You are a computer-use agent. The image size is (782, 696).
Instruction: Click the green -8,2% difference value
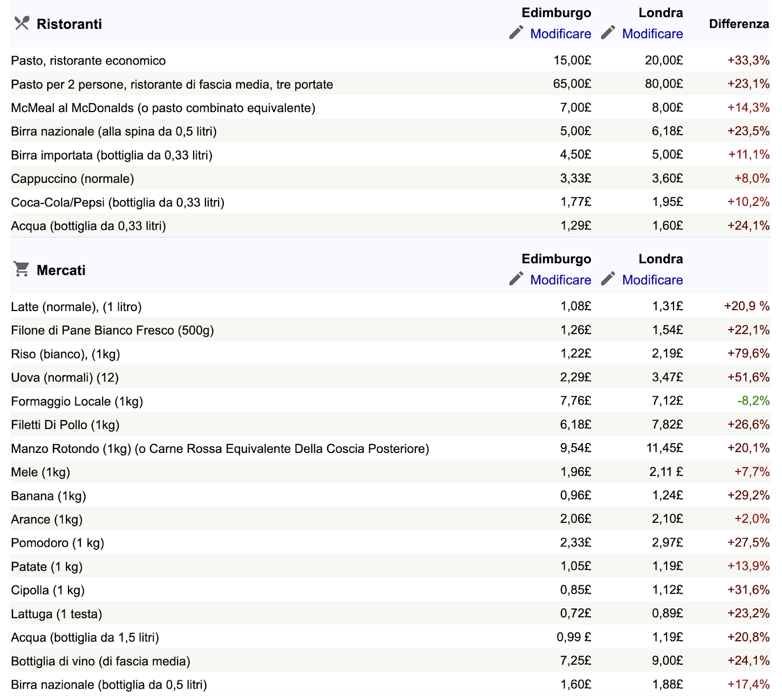pyautogui.click(x=753, y=401)
